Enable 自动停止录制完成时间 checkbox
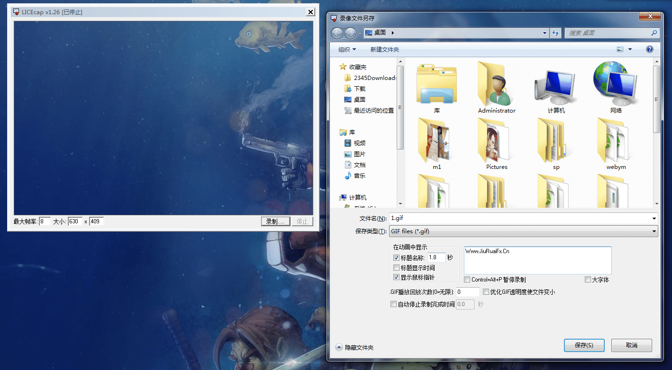This screenshot has width=672, height=370. [x=393, y=304]
